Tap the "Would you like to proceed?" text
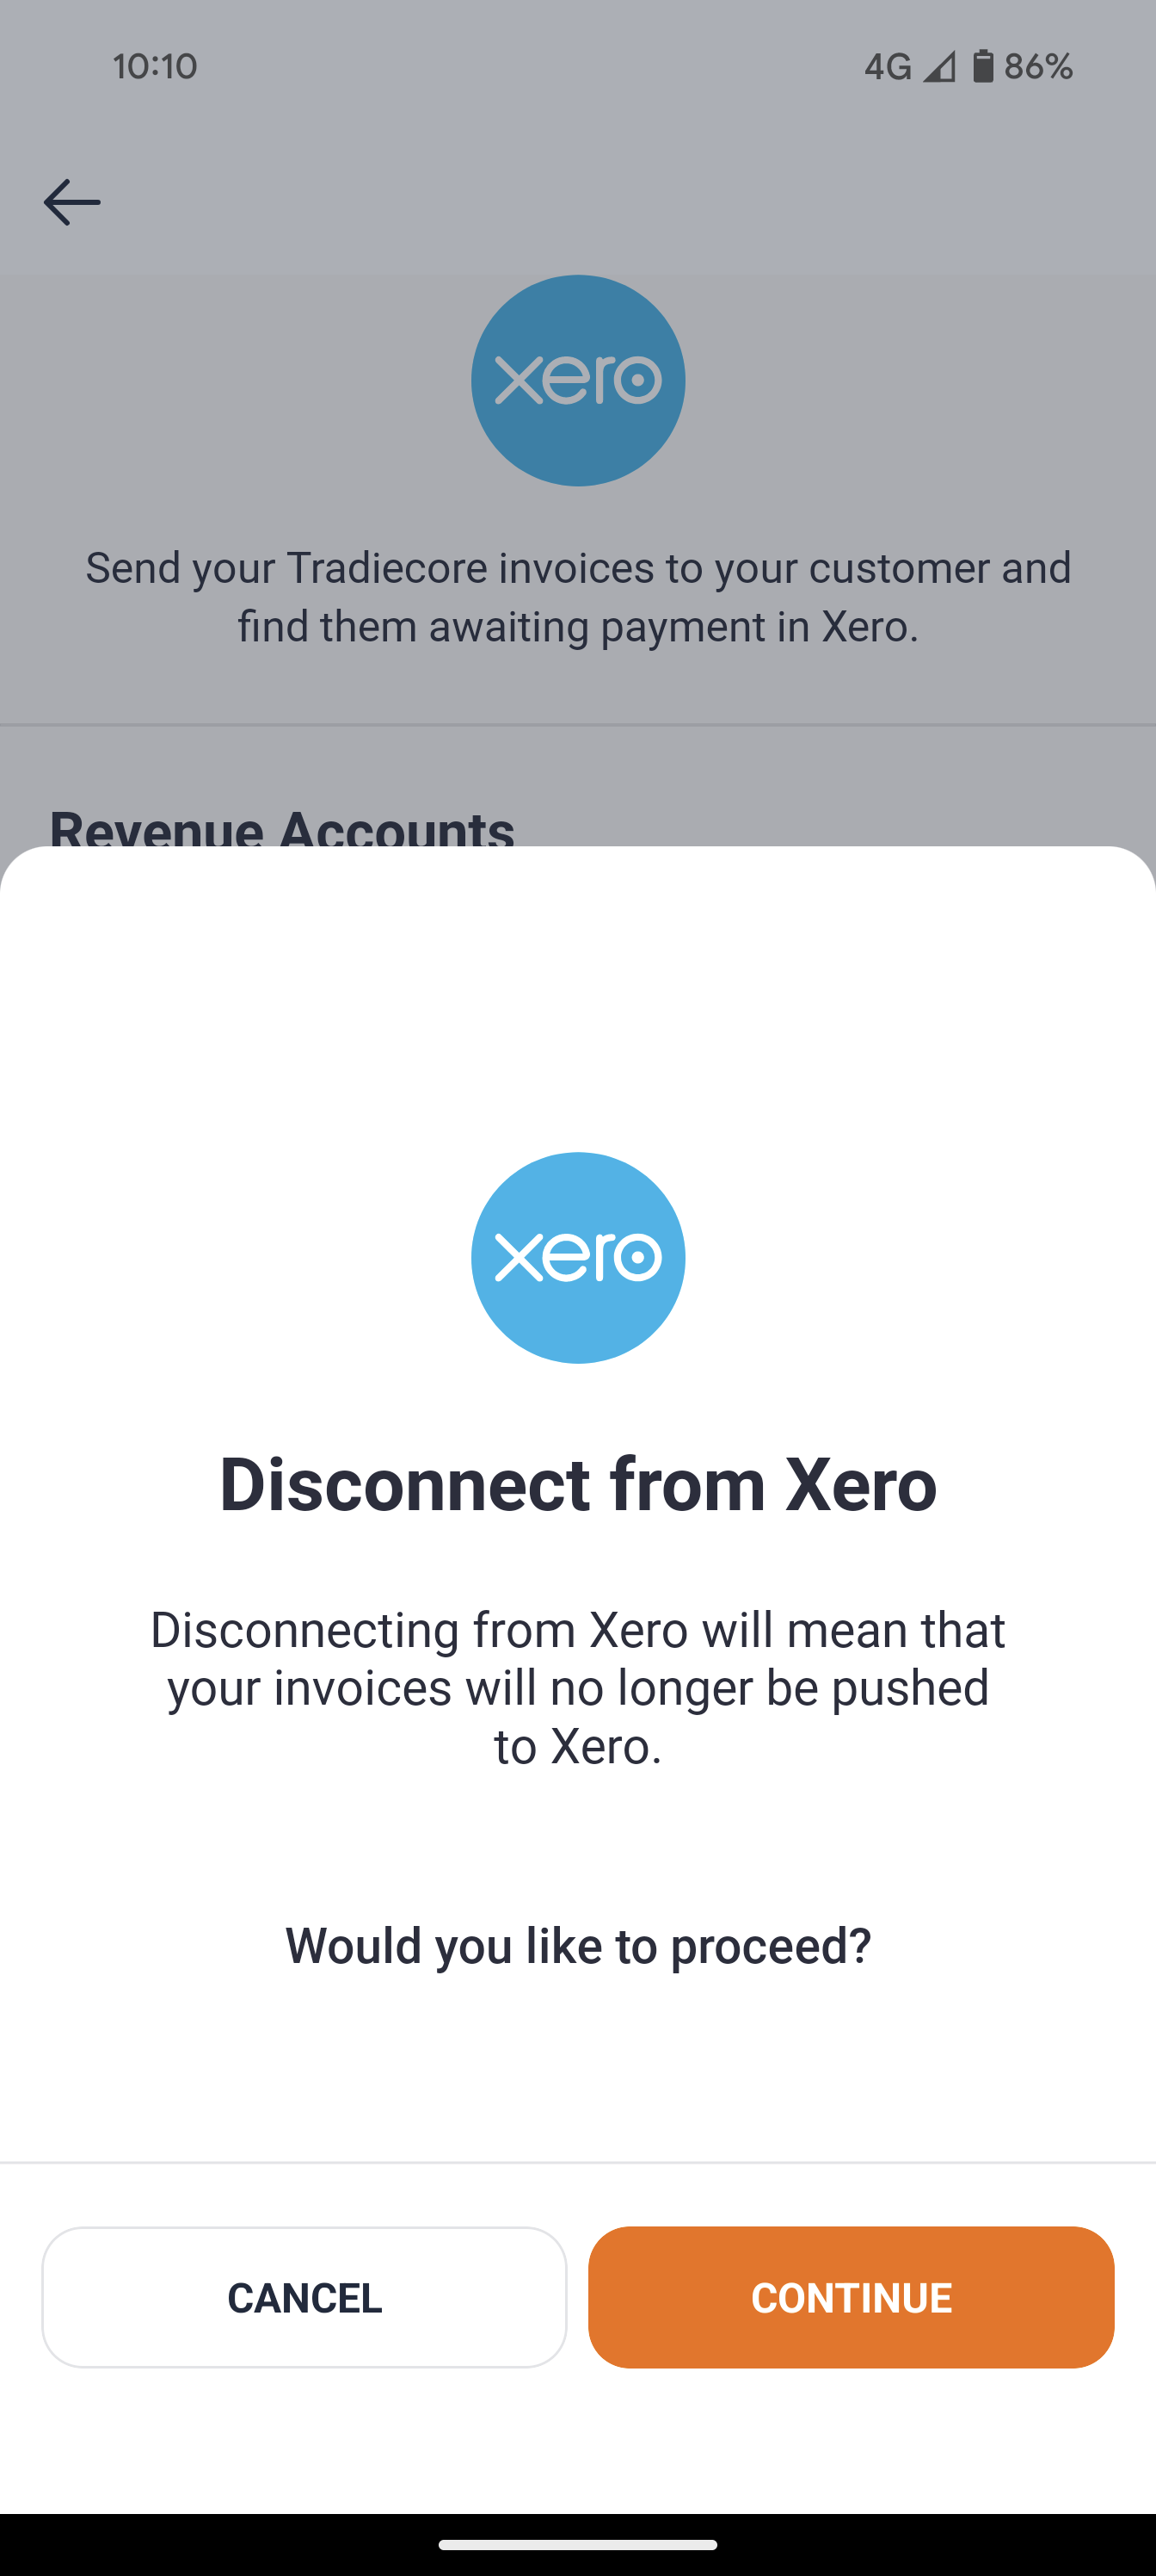 [x=577, y=1945]
